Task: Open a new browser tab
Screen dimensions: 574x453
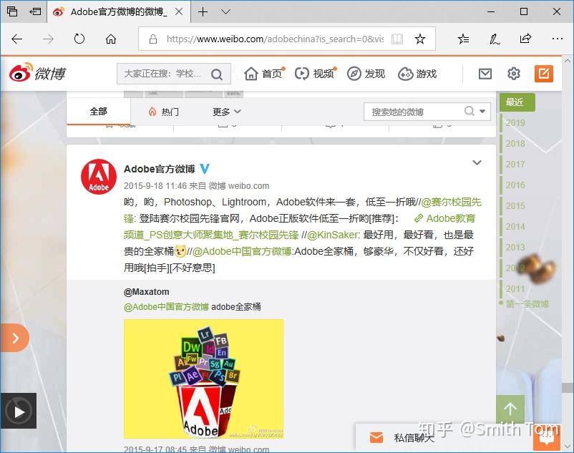Action: 203,11
